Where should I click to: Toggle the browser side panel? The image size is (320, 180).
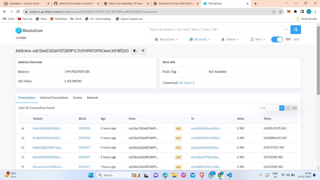tap(302, 11)
